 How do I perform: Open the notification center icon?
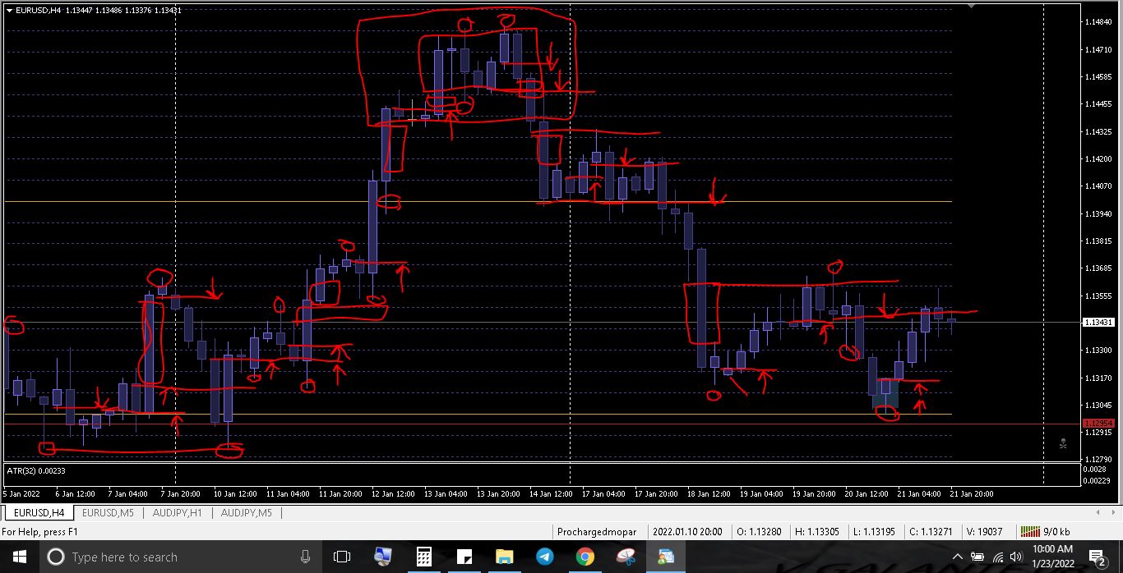[x=1097, y=557]
